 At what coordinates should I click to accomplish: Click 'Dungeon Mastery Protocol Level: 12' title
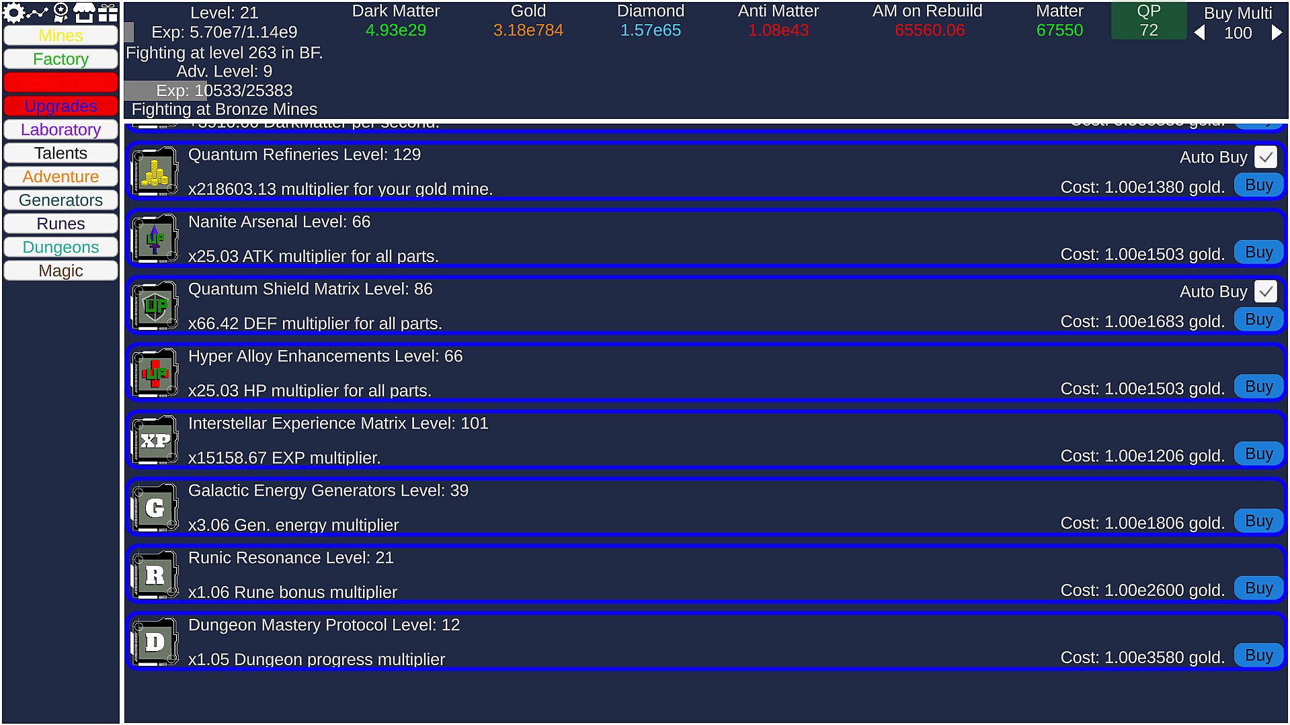click(x=324, y=625)
